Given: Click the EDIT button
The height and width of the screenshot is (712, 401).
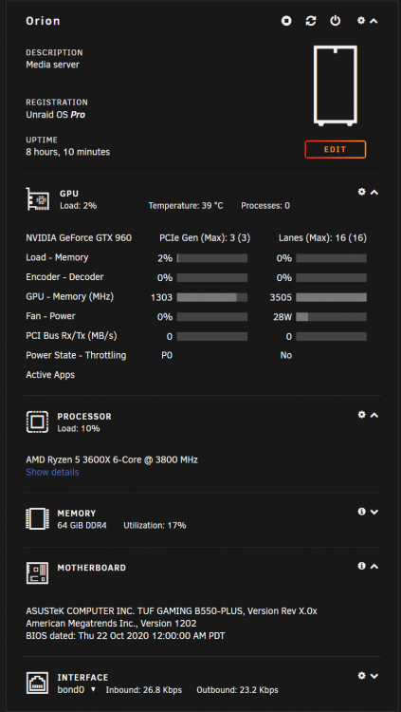Looking at the screenshot, I should click(336, 149).
